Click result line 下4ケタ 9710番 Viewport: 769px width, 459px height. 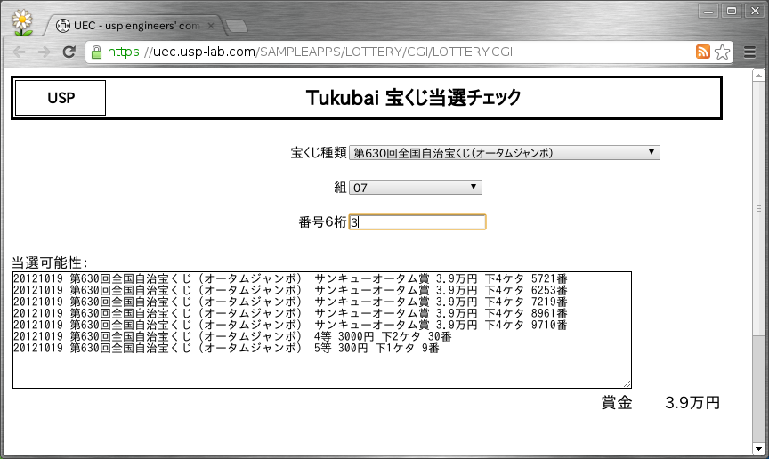click(290, 325)
